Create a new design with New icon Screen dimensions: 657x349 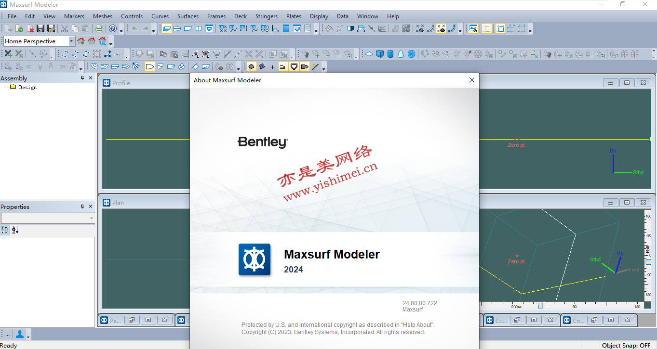point(8,28)
